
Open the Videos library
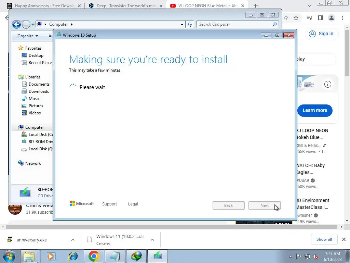click(35, 113)
